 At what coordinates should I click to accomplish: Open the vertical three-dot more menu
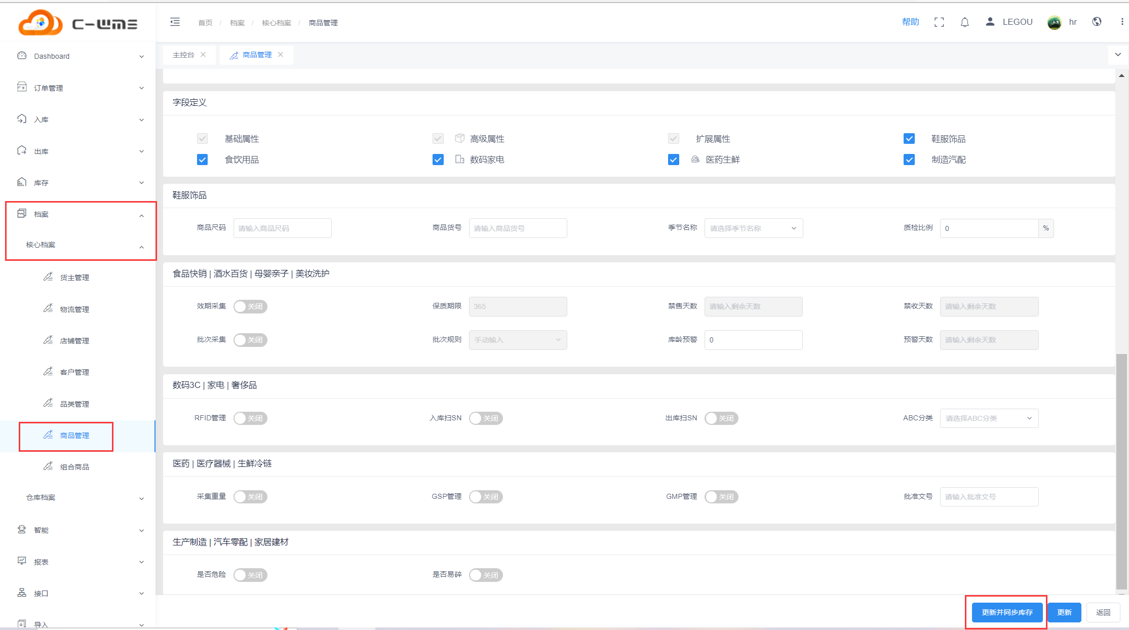(1122, 22)
